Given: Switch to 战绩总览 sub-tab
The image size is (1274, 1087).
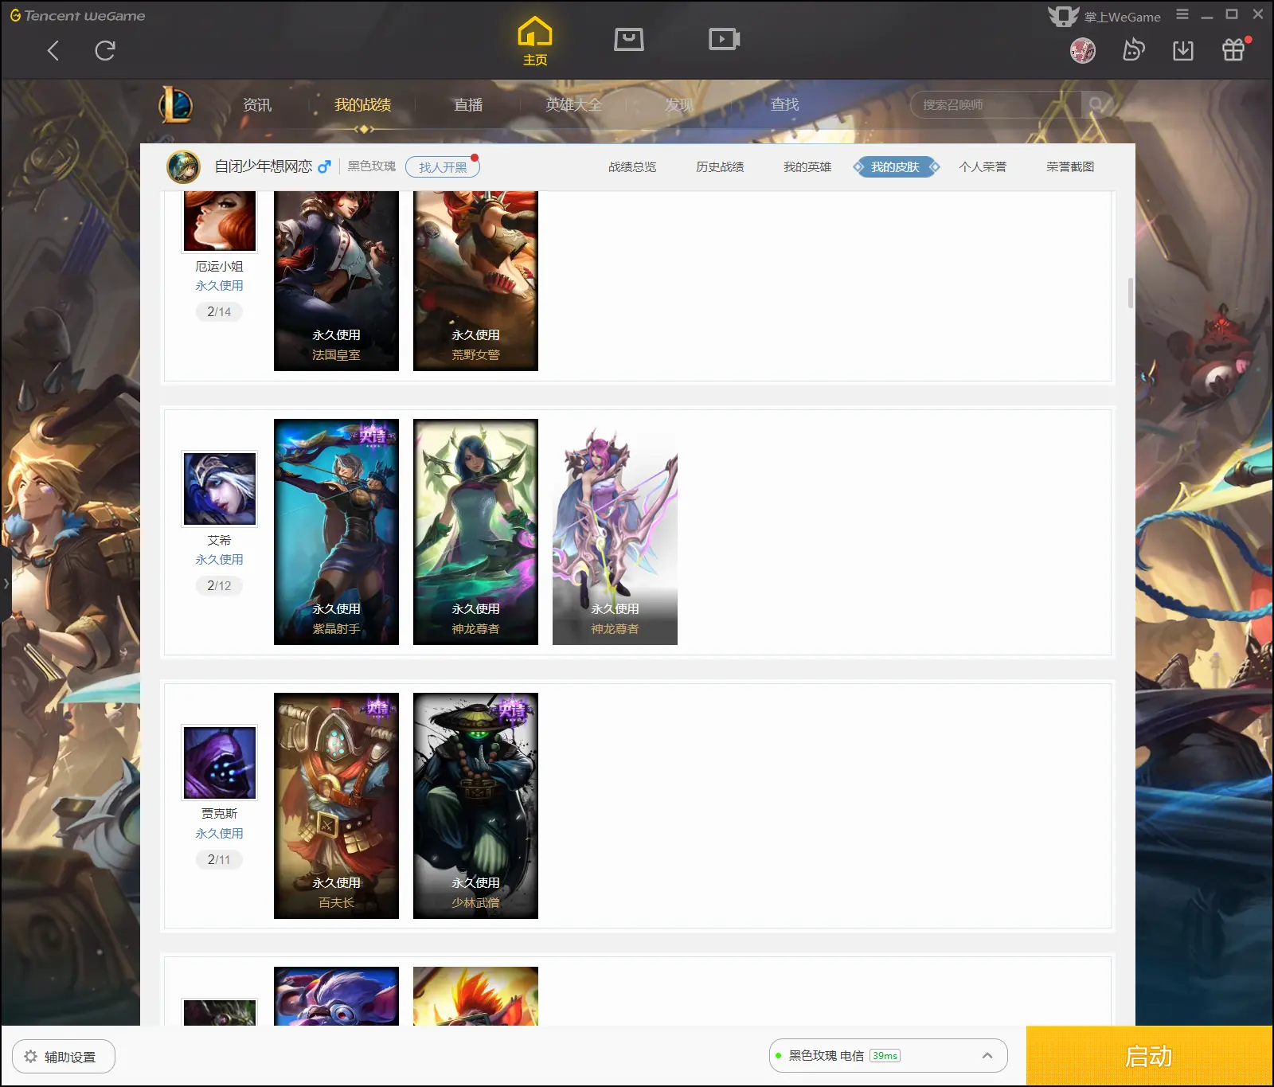Looking at the screenshot, I should pos(632,166).
